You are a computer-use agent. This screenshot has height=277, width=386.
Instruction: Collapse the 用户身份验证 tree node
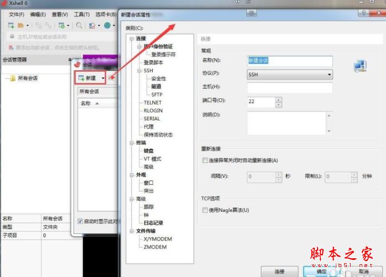click(x=140, y=46)
